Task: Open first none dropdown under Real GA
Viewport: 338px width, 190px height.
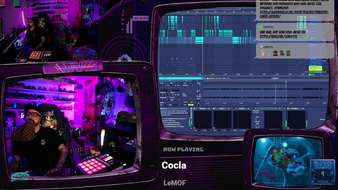Action: tap(198, 130)
